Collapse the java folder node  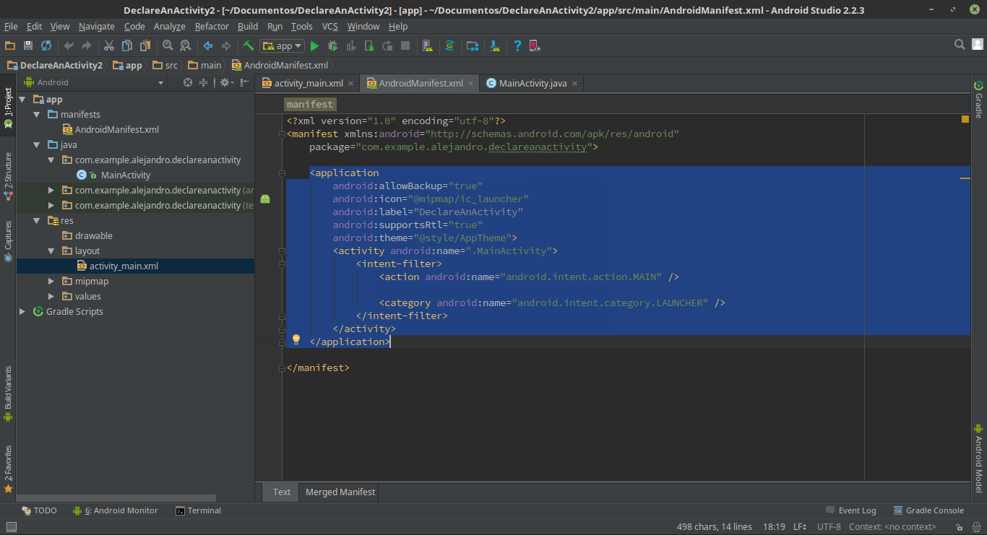(37, 145)
